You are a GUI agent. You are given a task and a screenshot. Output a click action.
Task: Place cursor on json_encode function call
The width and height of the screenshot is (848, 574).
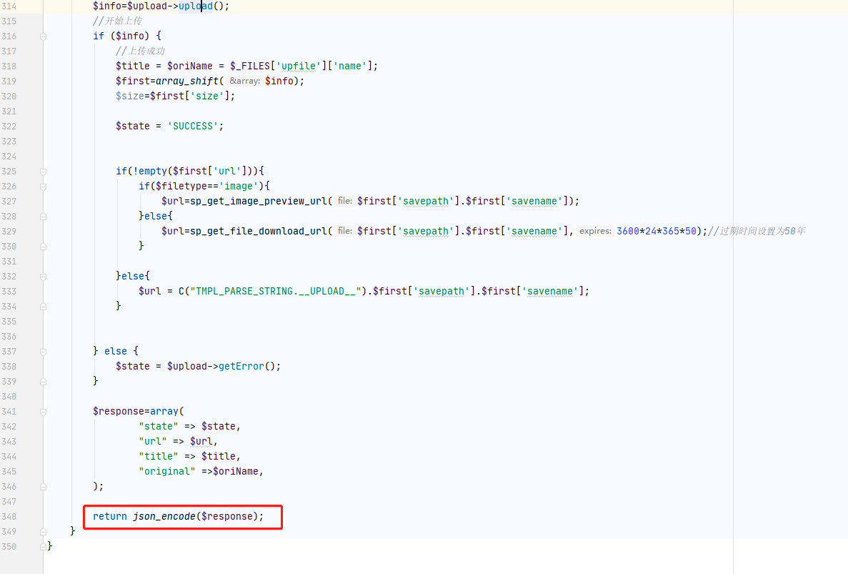point(164,517)
